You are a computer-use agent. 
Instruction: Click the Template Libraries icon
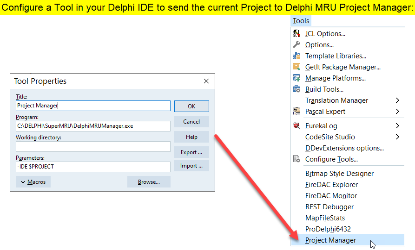[x=296, y=56]
